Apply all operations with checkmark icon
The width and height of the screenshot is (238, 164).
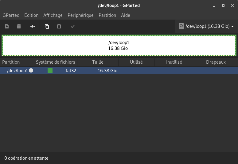73,27
